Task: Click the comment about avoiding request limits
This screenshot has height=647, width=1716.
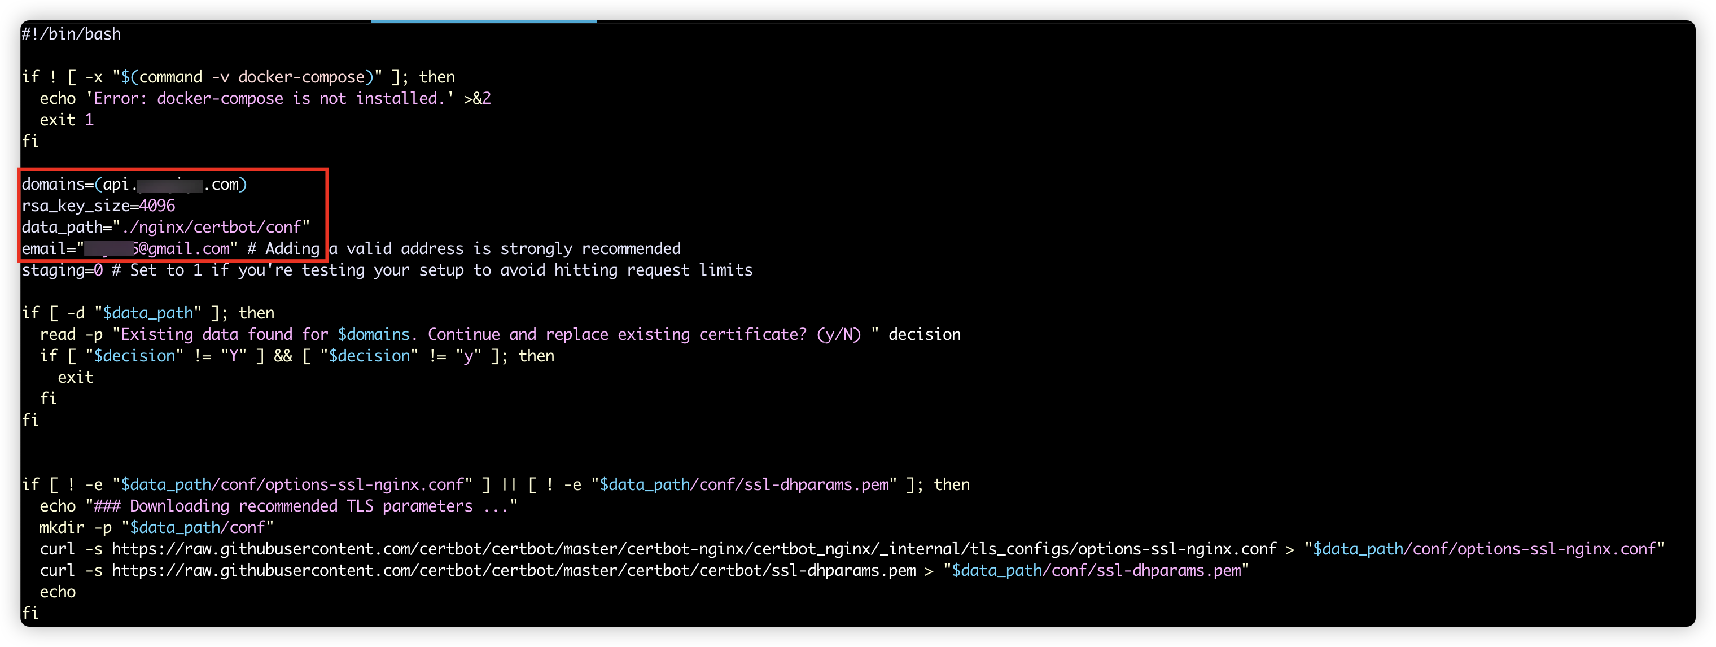Action: (432, 270)
